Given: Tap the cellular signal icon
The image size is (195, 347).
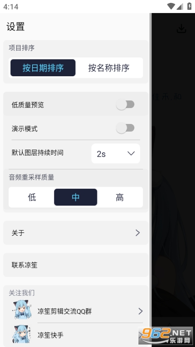Looking at the screenshot, I should pos(180,7).
